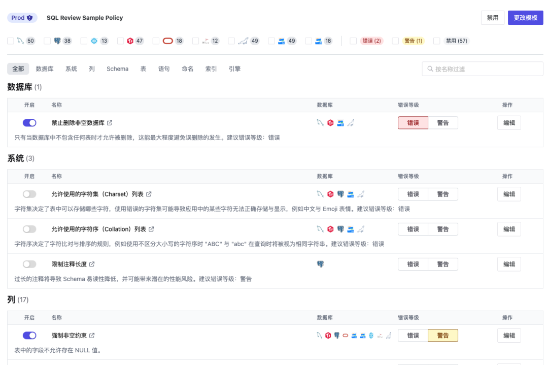
Task: Check the 警告 (1) filter checkbox
Action: [x=395, y=41]
